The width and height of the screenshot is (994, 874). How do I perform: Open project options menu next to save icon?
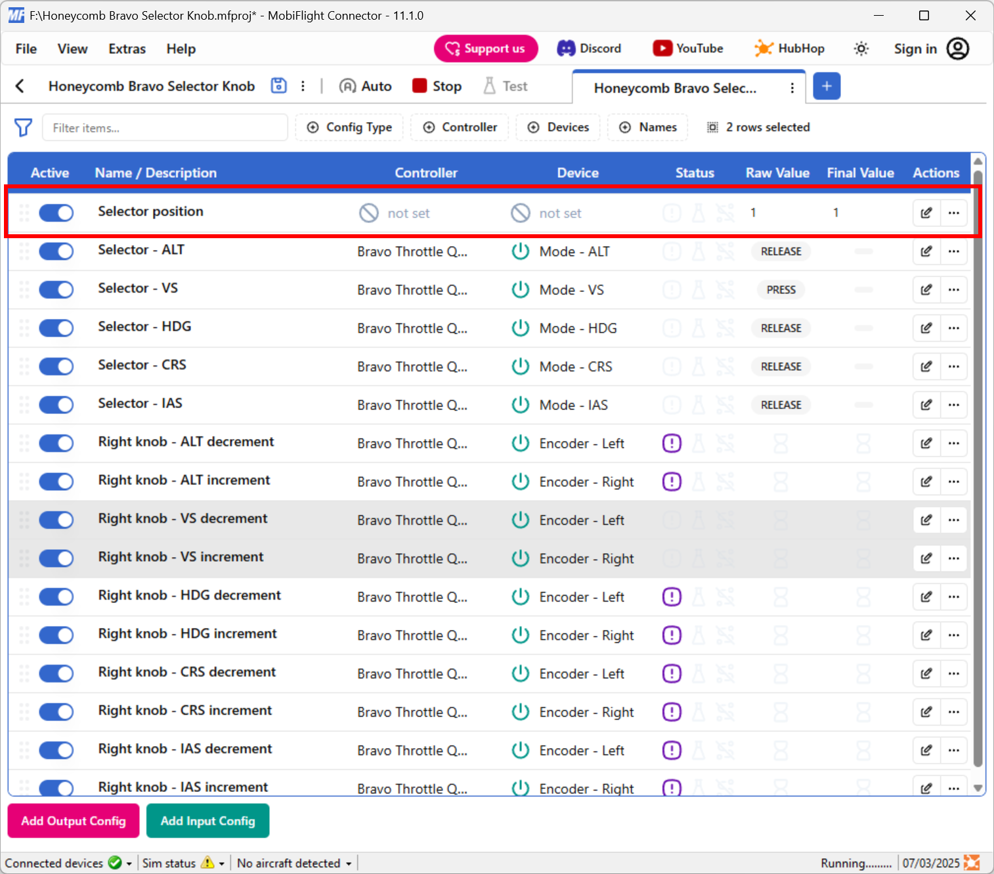tap(303, 86)
